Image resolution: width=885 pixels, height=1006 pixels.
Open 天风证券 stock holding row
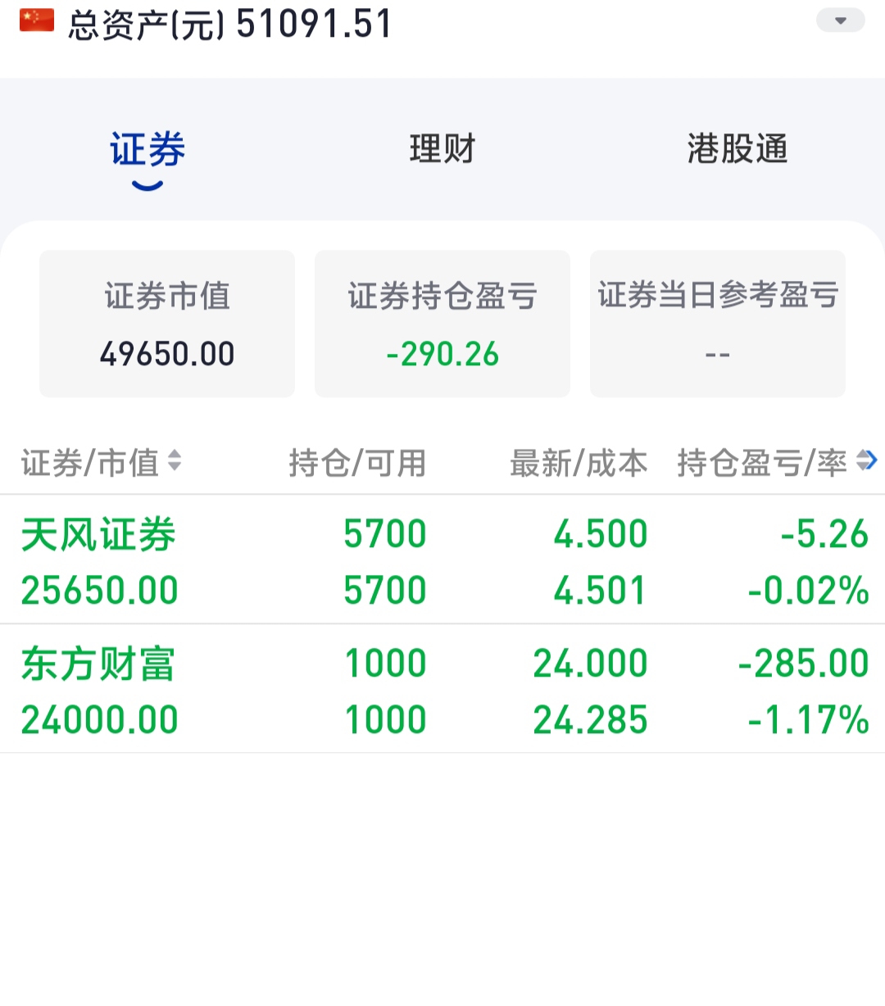442,560
